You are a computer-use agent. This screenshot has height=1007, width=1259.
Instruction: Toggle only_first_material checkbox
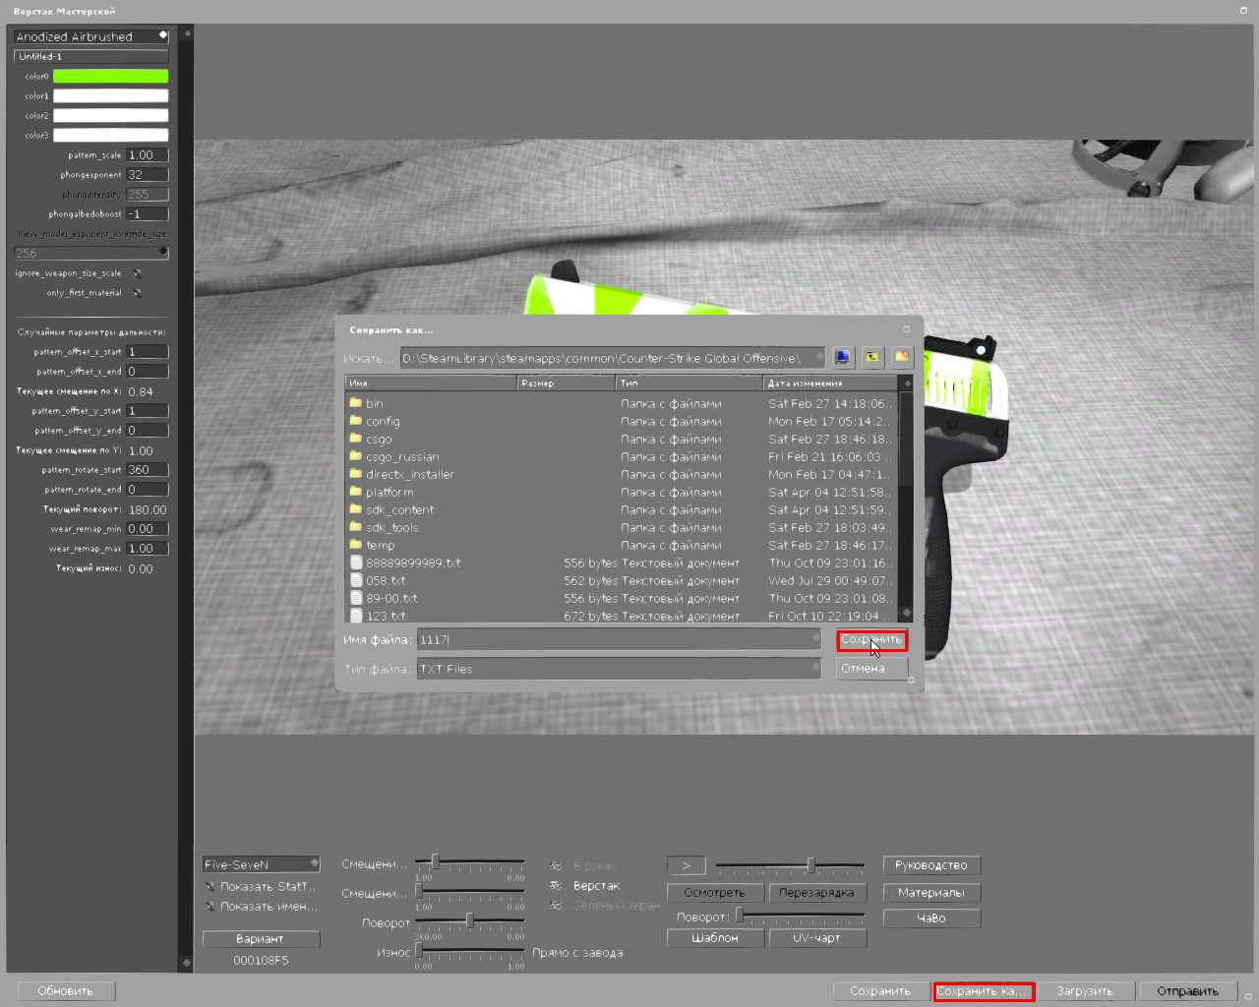click(x=137, y=293)
